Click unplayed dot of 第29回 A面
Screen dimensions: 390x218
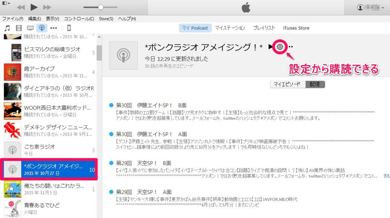[111, 192]
